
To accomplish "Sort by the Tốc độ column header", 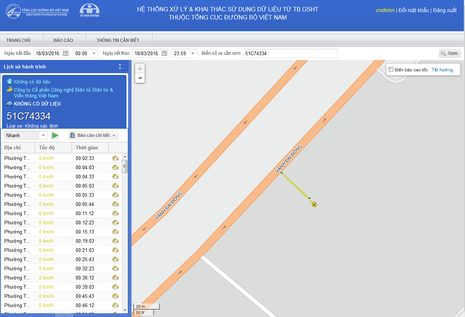I will pos(54,147).
